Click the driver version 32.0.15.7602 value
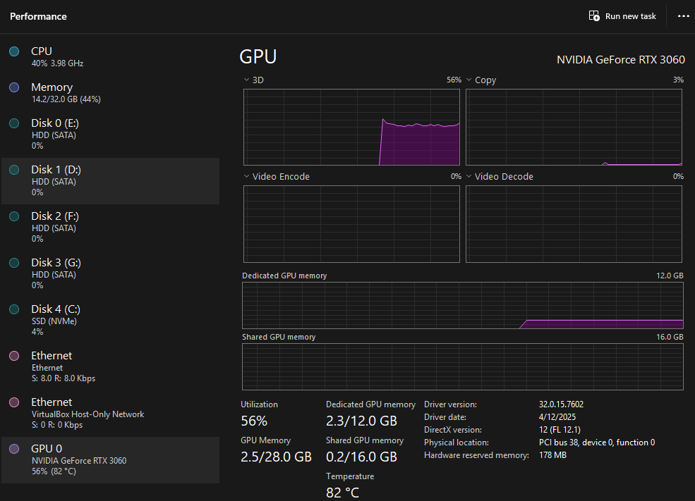 click(x=561, y=404)
